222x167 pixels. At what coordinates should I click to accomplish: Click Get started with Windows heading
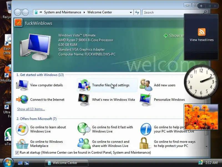point(40,75)
